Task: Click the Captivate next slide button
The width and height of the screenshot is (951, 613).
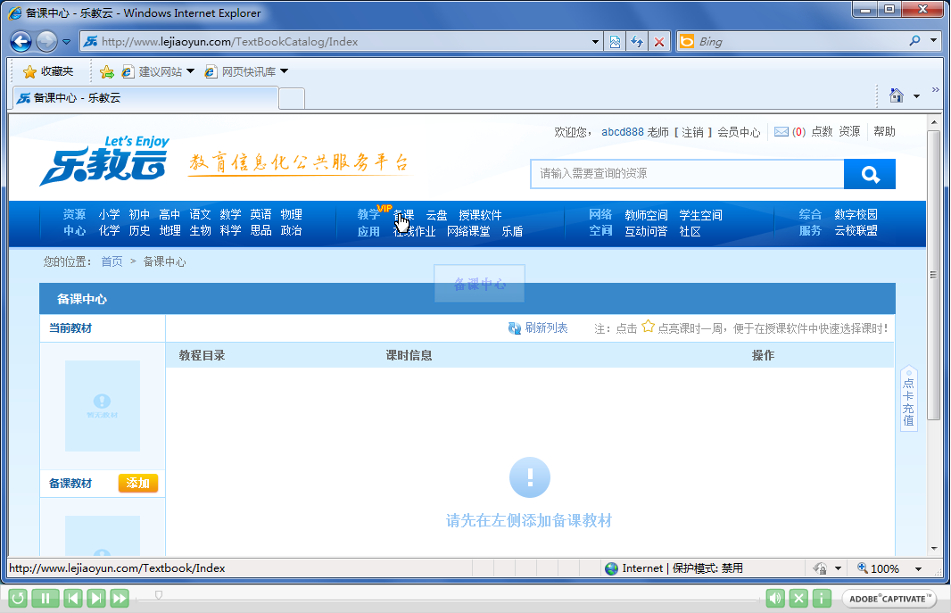Action: [x=96, y=599]
